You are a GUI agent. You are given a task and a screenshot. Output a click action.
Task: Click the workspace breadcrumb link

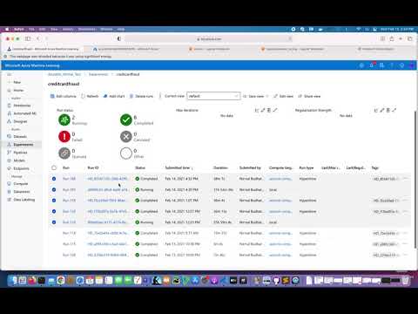coord(64,74)
